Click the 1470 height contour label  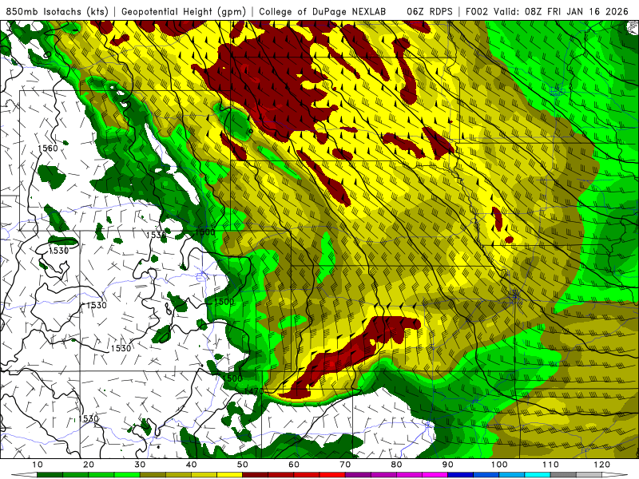click(254, 391)
